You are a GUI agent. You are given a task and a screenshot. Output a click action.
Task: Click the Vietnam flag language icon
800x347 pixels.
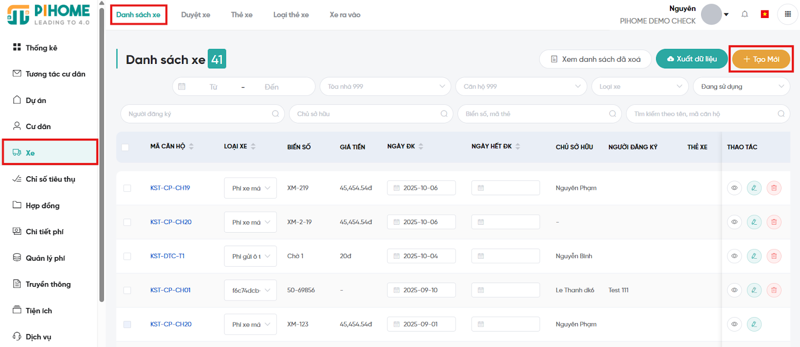[x=764, y=14]
